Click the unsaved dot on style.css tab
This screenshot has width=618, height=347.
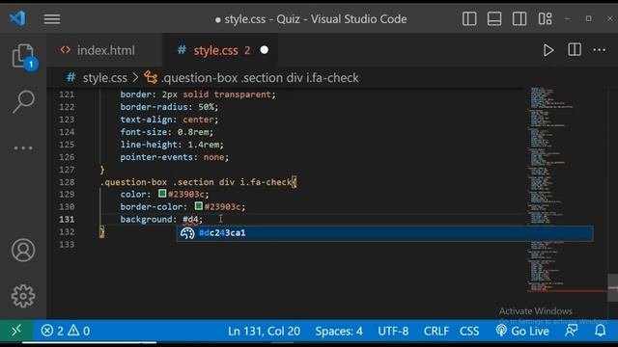(265, 50)
